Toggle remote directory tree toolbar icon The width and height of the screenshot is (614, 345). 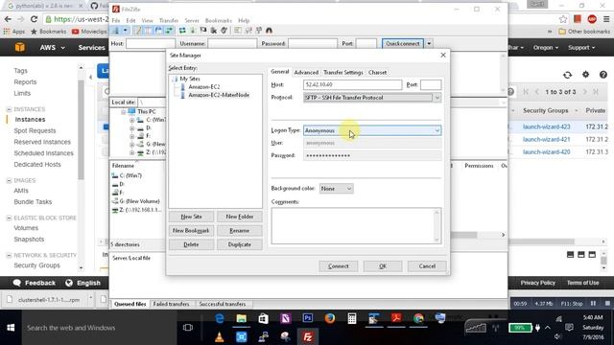pos(158,31)
